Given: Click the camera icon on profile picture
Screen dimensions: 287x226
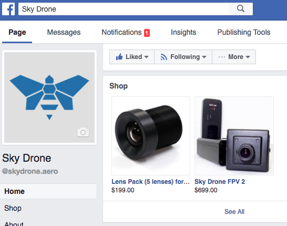Looking at the screenshot, I should 83,132.
